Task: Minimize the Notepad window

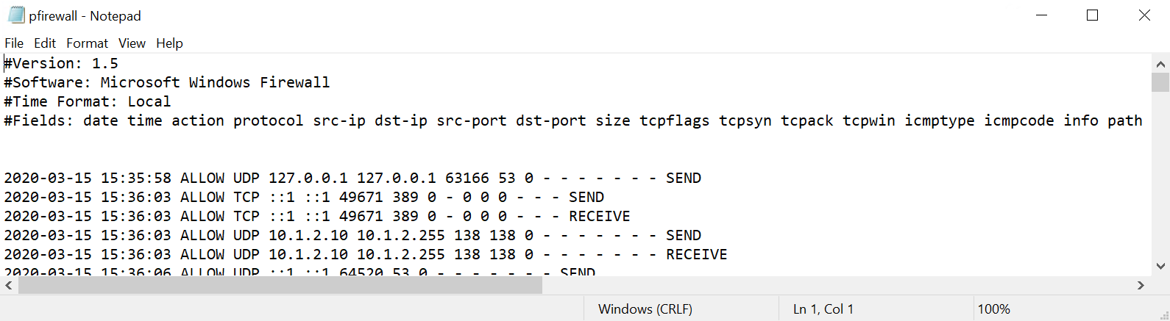Action: point(1041,15)
